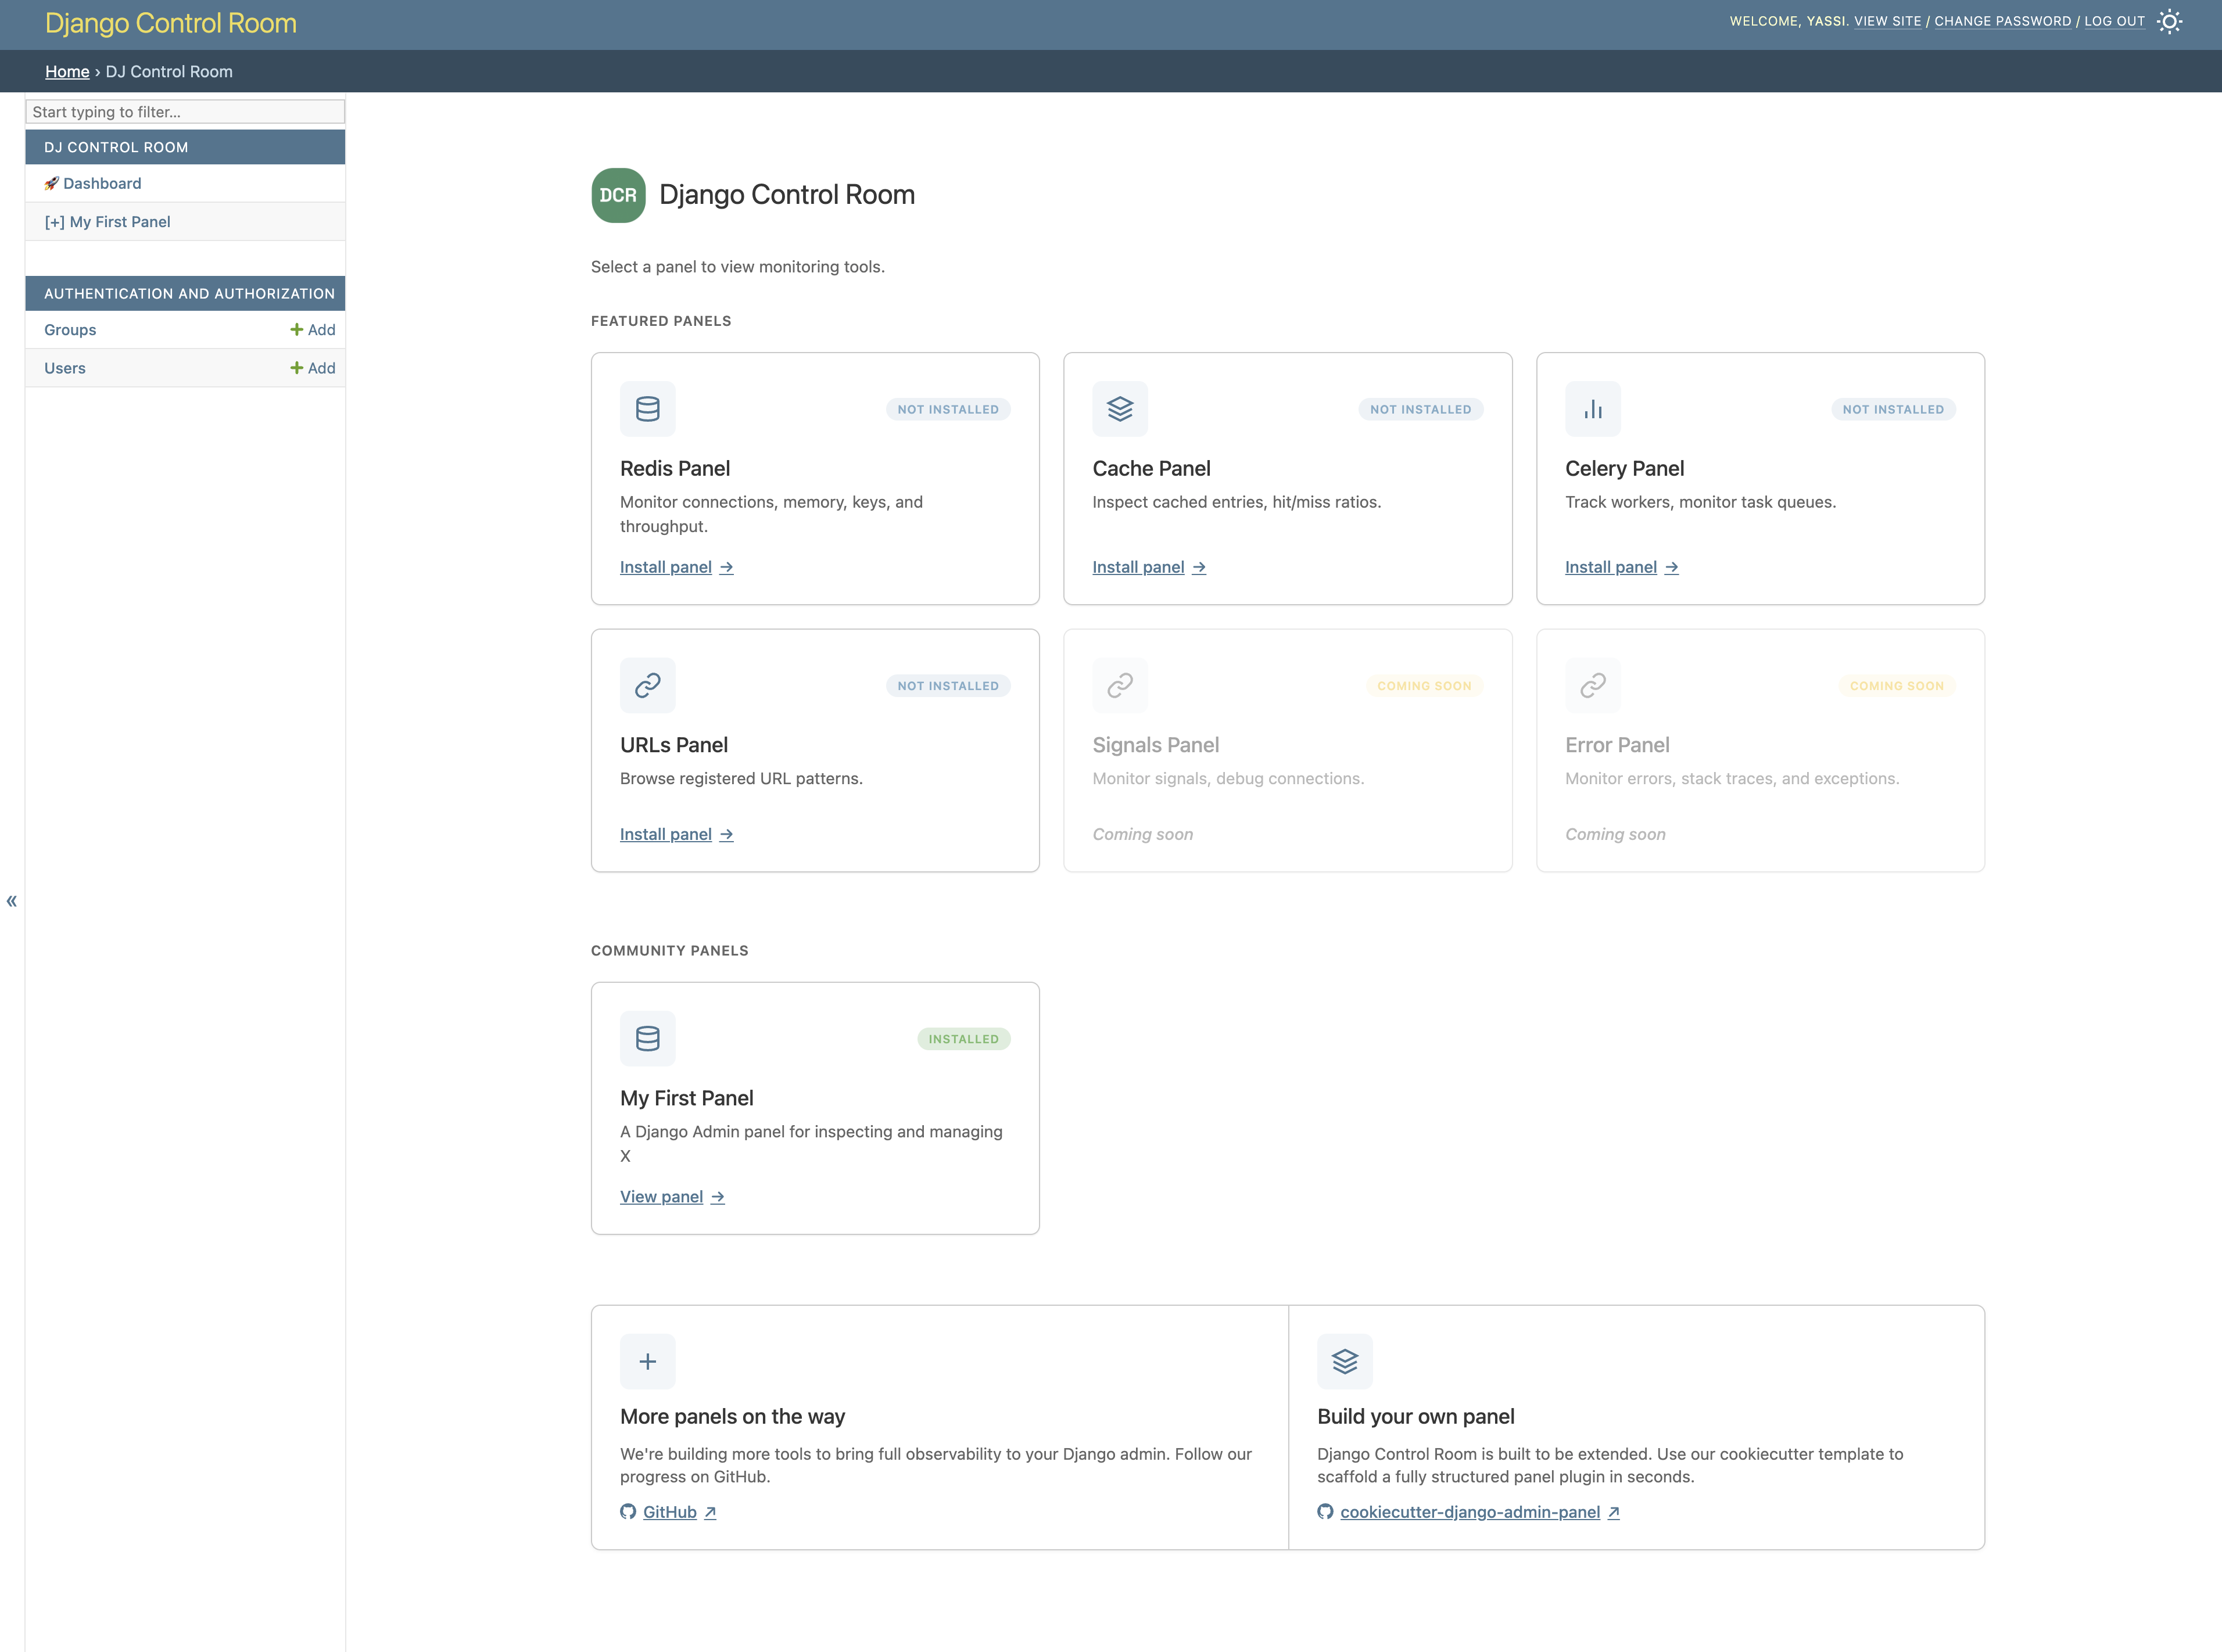This screenshot has height=1652, width=2222.
Task: Click Change Password
Action: [x=2003, y=20]
